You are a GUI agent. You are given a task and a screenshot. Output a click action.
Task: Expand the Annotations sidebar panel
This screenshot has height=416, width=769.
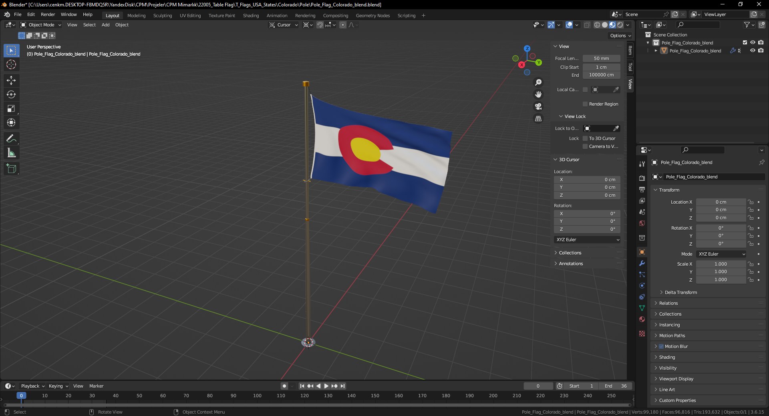(571, 264)
